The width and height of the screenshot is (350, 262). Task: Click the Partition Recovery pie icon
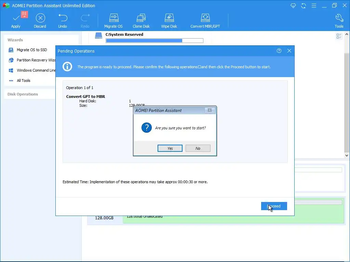[11, 60]
